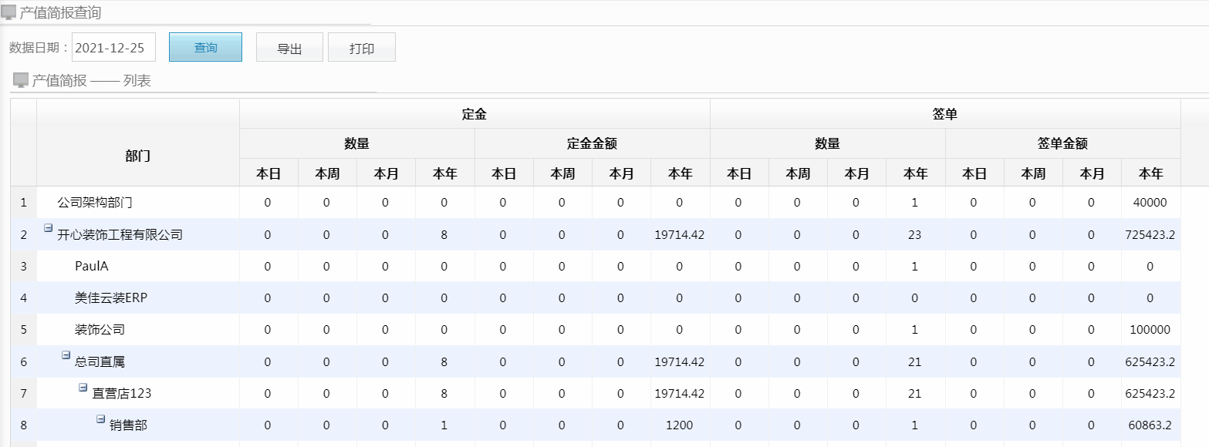Click the 产值简报 列表 panel icon

21,80
